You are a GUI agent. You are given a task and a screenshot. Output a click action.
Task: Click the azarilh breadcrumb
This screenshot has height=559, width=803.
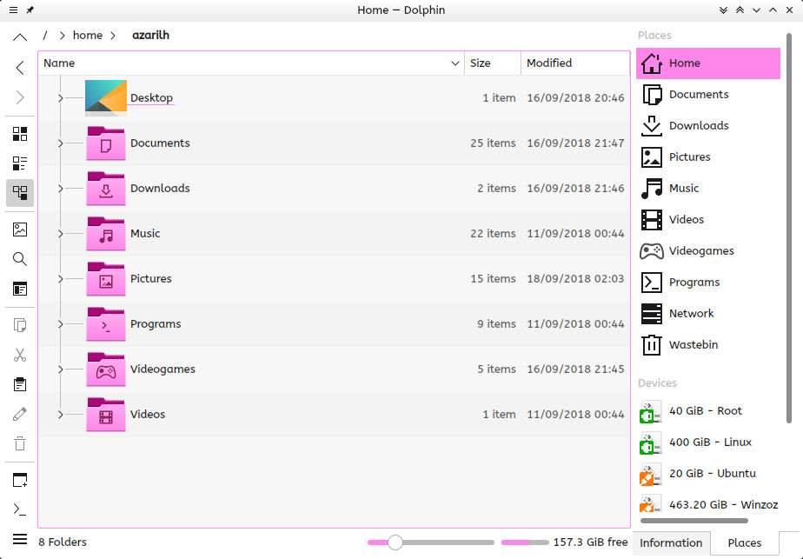150,35
